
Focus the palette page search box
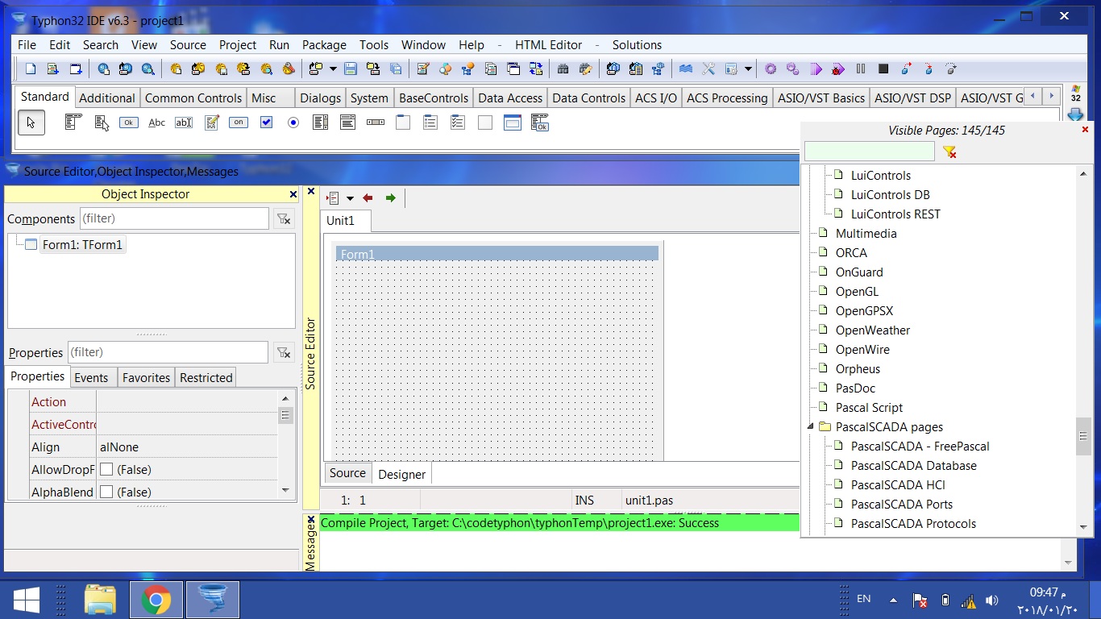point(870,152)
